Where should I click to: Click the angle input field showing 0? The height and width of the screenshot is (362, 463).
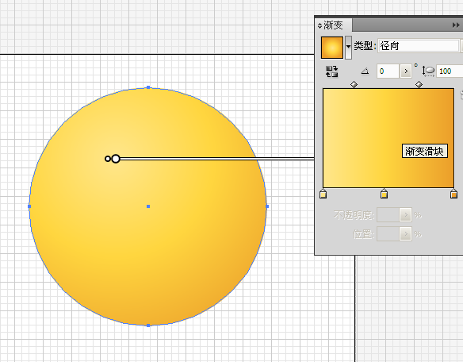pyautogui.click(x=388, y=71)
